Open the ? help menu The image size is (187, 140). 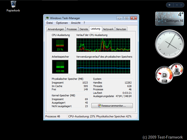click(x=84, y=23)
